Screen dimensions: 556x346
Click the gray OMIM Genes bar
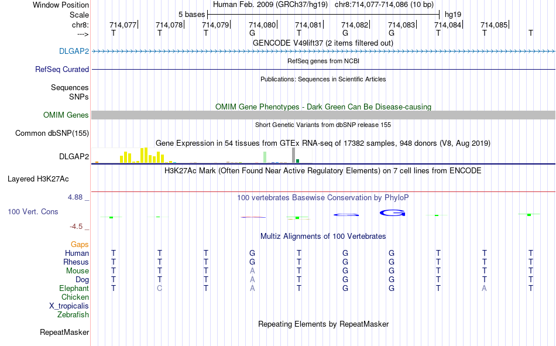(x=323, y=115)
